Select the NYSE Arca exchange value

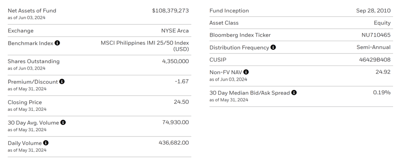click(x=175, y=30)
